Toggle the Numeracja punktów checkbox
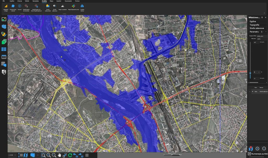The image size is (268, 158). click(x=249, y=154)
